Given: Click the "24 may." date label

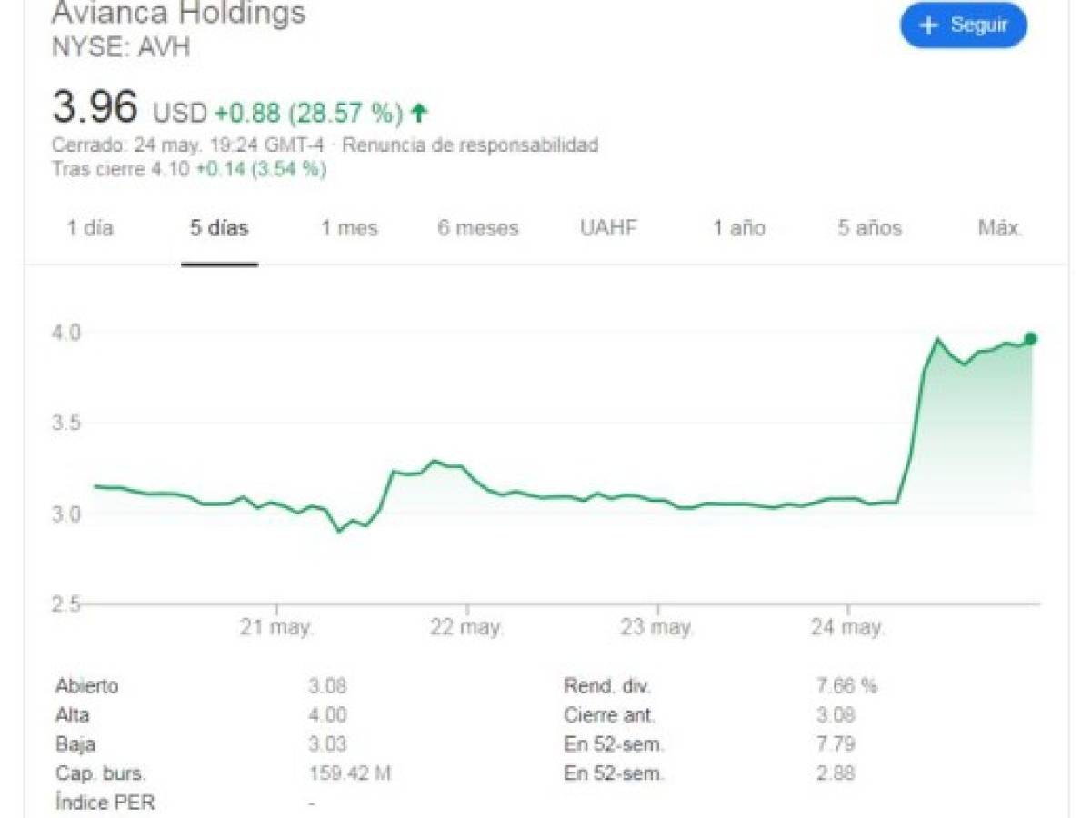Looking at the screenshot, I should tap(847, 627).
